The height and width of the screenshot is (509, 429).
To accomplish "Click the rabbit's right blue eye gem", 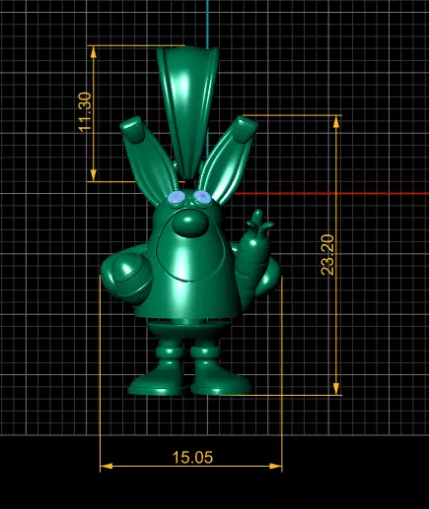I will pos(201,197).
